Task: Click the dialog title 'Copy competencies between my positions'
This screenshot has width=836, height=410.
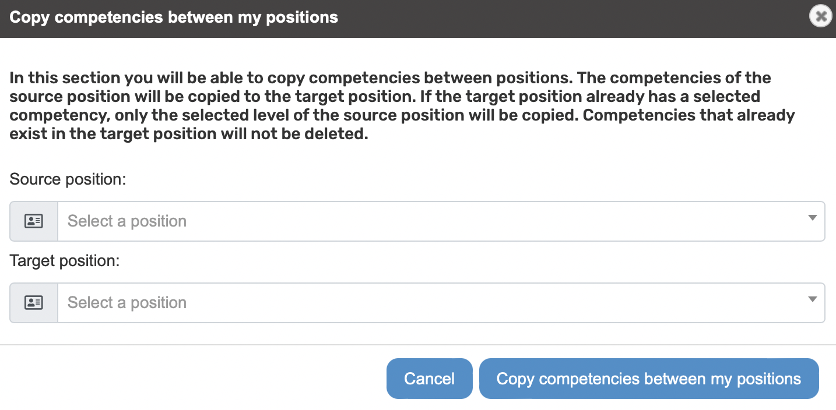Action: (174, 17)
